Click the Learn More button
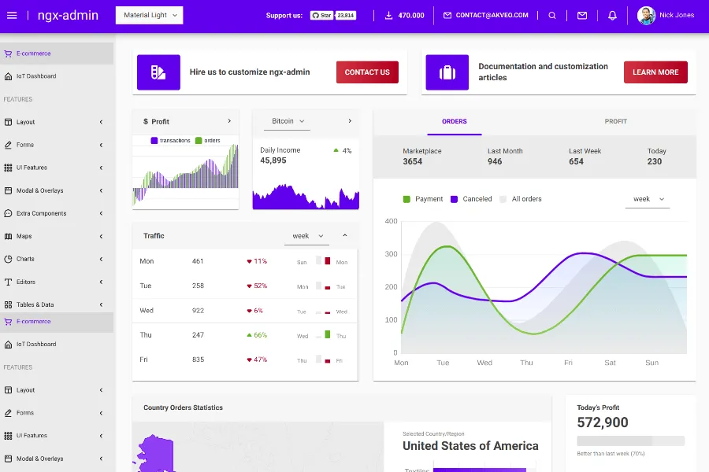The height and width of the screenshot is (472, 709). (655, 72)
